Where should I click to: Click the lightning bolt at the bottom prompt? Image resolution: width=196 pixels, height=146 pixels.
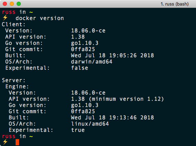5,142
